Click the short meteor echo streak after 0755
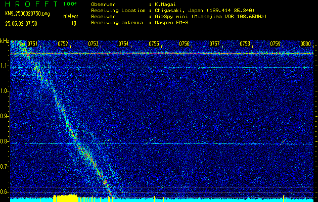This screenshot has width=318, height=202. pos(151,140)
